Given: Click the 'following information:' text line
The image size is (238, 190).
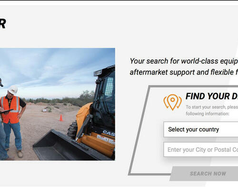Looking at the screenshot, I should (x=208, y=114).
